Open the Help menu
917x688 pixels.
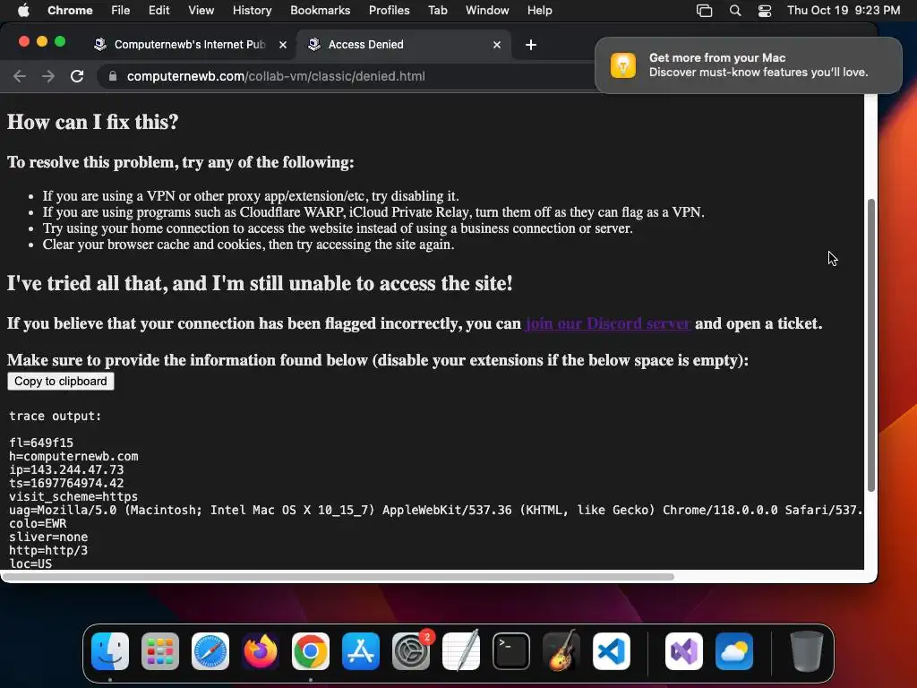[x=539, y=10]
